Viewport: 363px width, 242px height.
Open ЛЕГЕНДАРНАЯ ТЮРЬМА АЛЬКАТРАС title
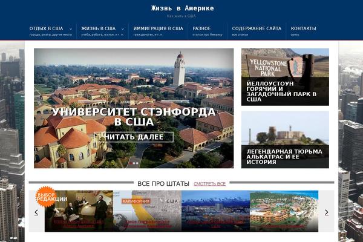pos(284,157)
